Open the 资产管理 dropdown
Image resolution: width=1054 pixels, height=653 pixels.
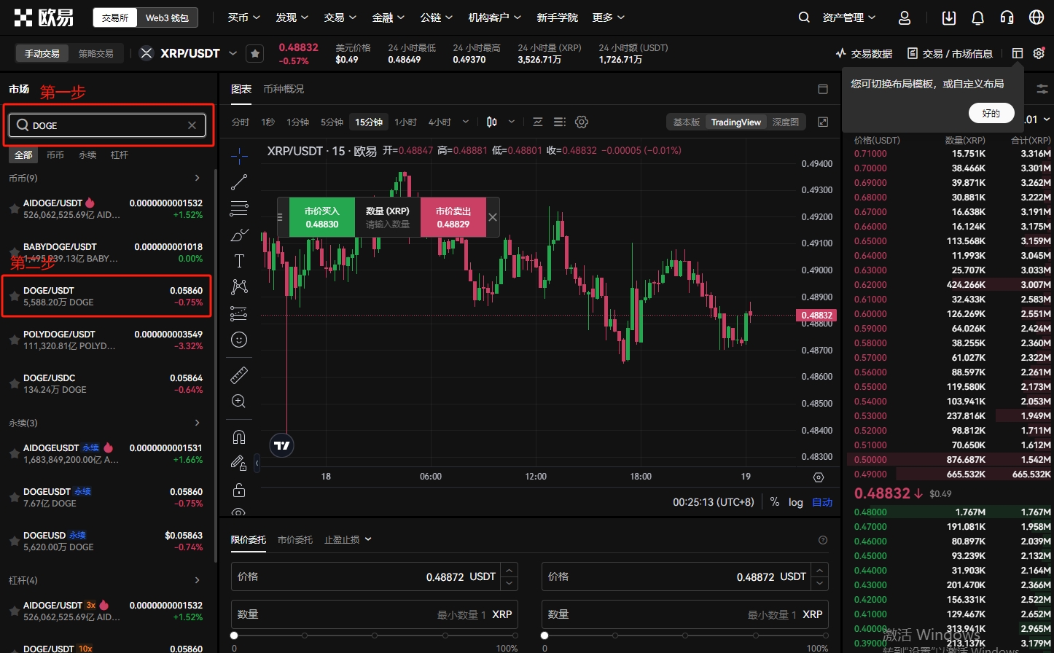click(849, 17)
